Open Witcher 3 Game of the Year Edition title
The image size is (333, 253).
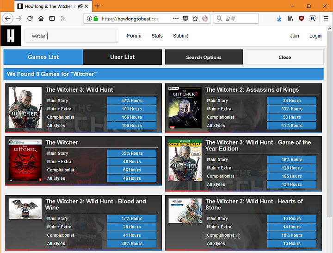pos(258,145)
